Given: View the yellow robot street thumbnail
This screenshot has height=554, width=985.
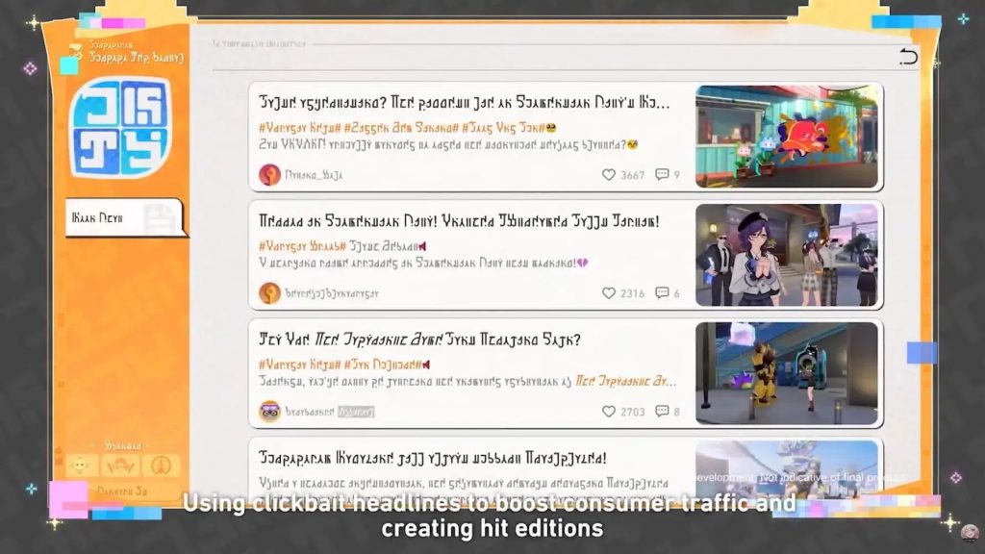Looking at the screenshot, I should pyautogui.click(x=786, y=373).
